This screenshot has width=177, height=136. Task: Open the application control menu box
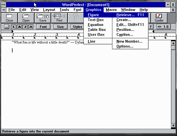point(4,5)
